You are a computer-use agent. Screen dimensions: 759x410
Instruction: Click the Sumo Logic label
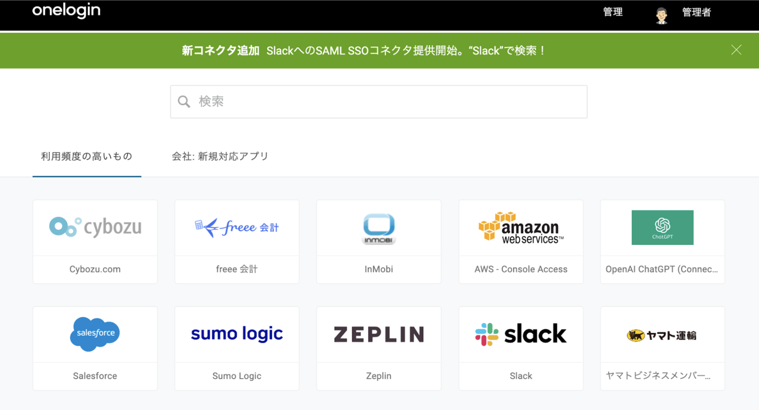(x=237, y=376)
